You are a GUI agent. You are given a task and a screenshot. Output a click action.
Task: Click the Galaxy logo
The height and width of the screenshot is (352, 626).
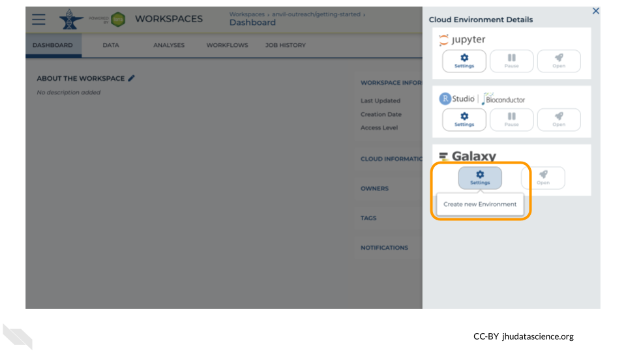tap(468, 156)
